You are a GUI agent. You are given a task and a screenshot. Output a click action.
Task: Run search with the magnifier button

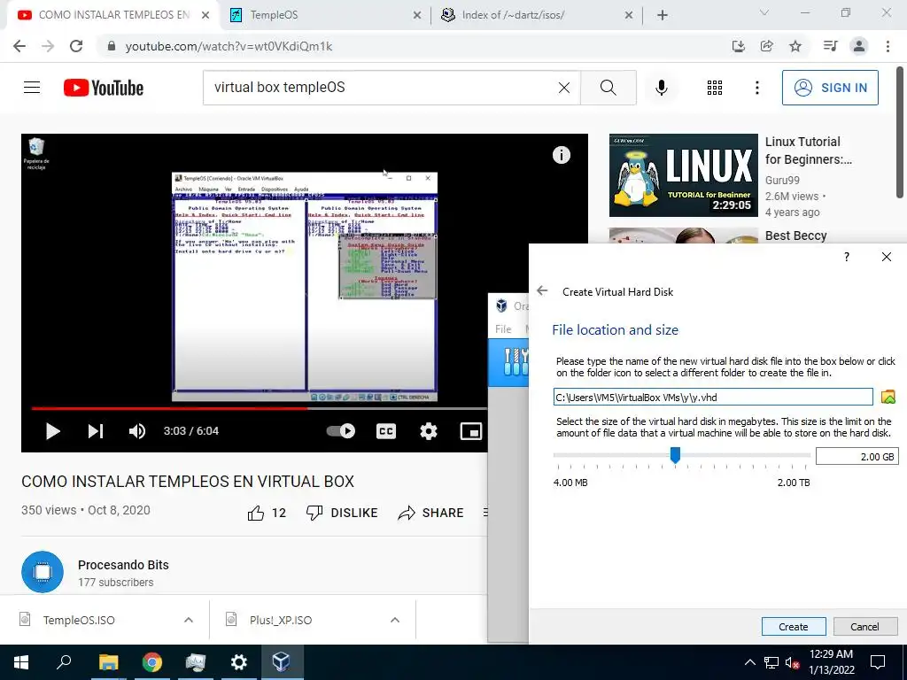[x=608, y=88]
